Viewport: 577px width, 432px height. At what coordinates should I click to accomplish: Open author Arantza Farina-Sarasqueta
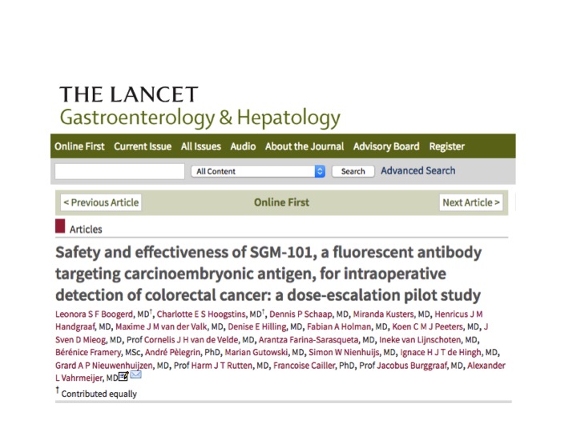[309, 339]
